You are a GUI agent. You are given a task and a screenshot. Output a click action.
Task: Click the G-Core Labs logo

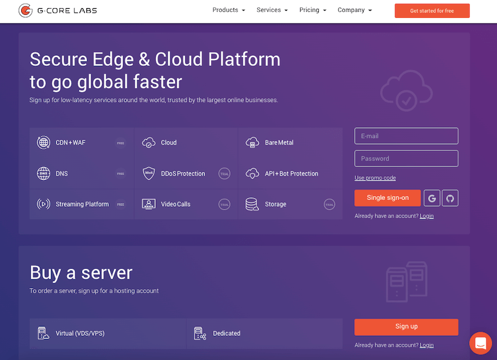[x=58, y=11]
